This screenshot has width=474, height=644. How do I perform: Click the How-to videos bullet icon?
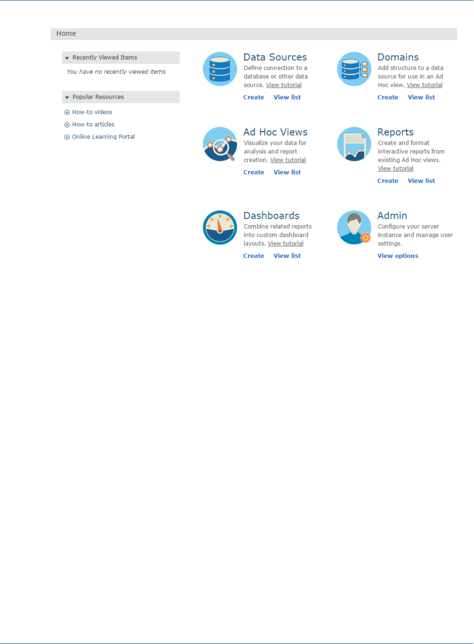[67, 112]
